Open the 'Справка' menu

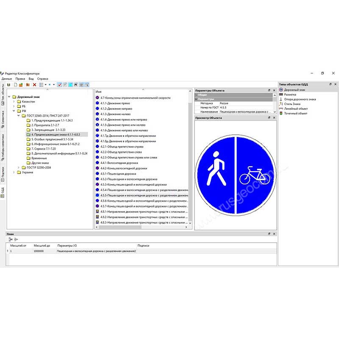coord(42,79)
